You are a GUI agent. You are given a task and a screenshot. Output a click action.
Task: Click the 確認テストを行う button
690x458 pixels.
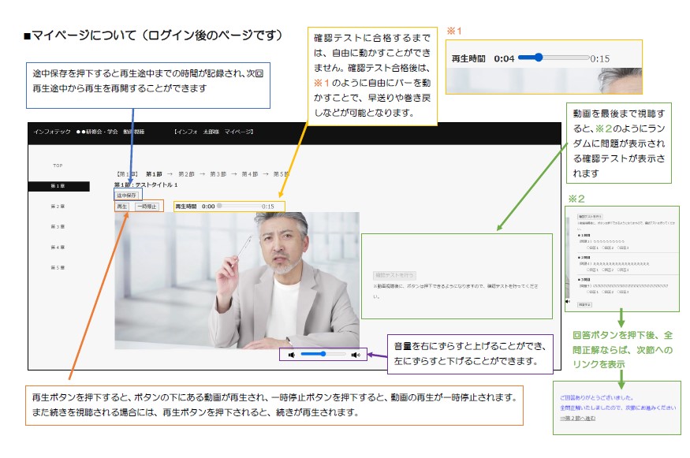395,275
